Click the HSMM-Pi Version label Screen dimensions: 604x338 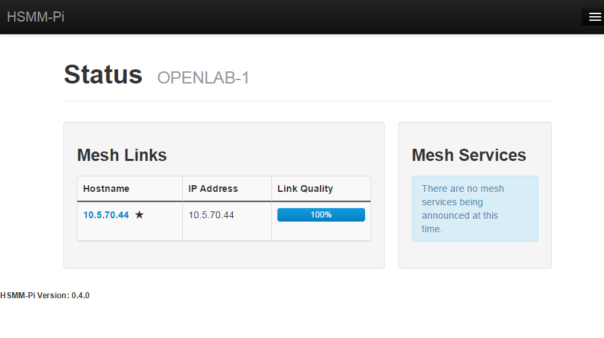(x=34, y=295)
